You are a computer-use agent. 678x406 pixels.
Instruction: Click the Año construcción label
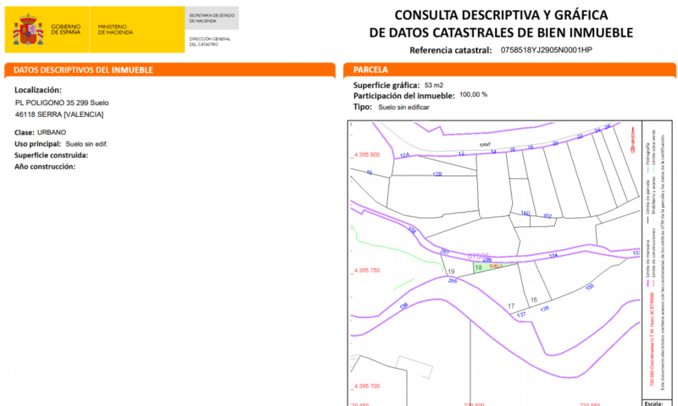[45, 166]
